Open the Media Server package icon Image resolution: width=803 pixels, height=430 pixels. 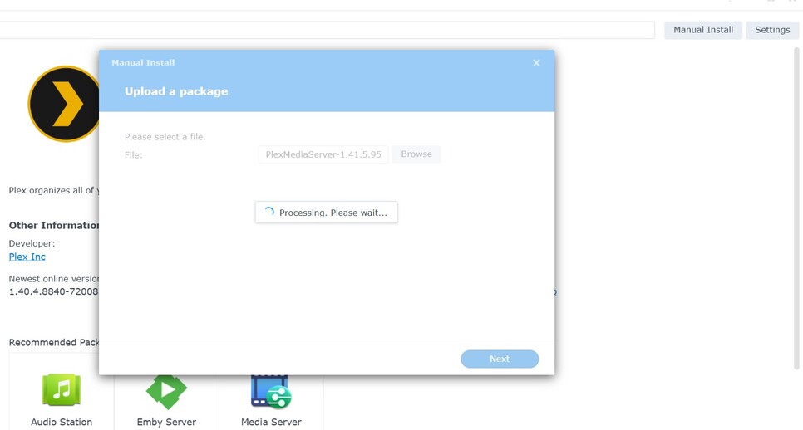[x=271, y=392]
